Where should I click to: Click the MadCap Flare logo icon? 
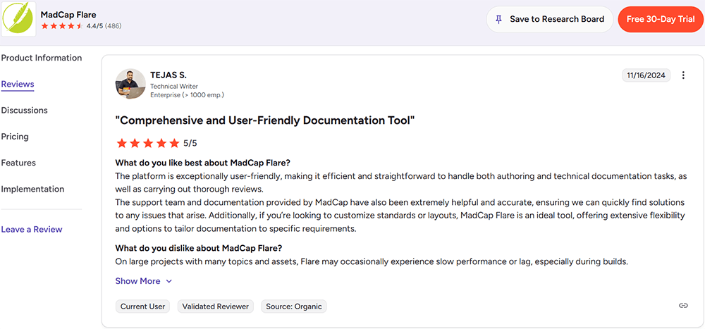pyautogui.click(x=18, y=19)
